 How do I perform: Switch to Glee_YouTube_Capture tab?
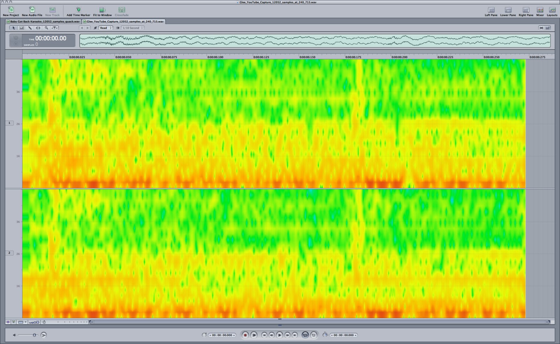point(124,21)
